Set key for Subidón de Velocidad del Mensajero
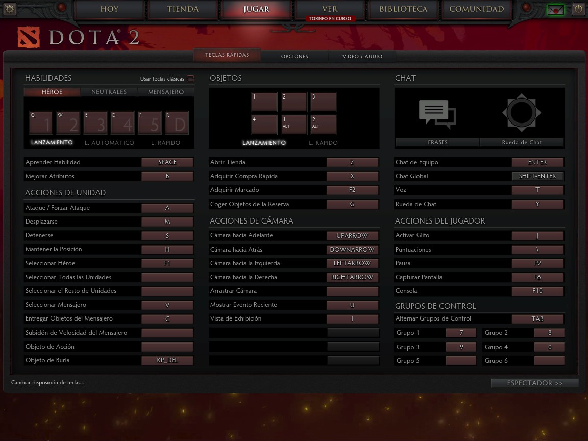The width and height of the screenshot is (588, 441). (x=167, y=333)
